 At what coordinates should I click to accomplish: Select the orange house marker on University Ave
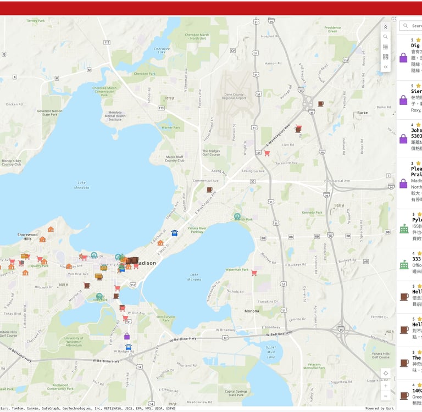point(69,266)
